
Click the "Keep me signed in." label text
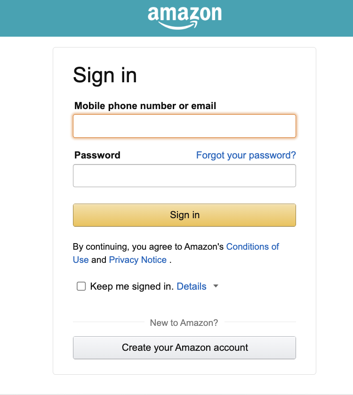pyautogui.click(x=132, y=286)
